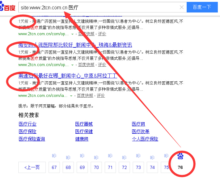Image resolution: width=220 pixels, height=182 pixels.
Task: Select current page number 76
Action: pyautogui.click(x=180, y=167)
